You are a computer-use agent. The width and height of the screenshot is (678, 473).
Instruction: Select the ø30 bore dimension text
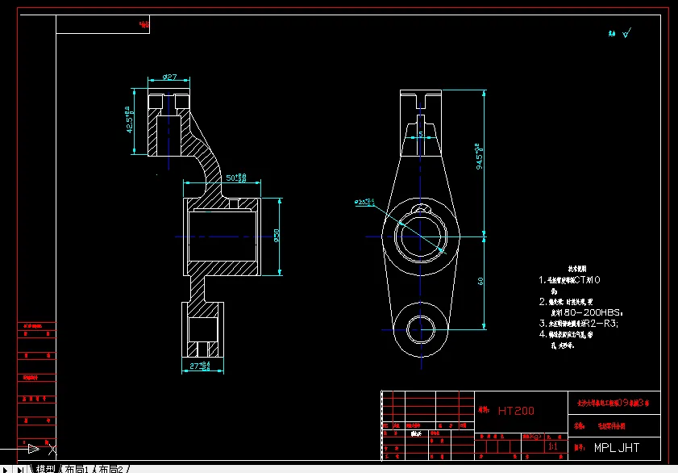277,236
